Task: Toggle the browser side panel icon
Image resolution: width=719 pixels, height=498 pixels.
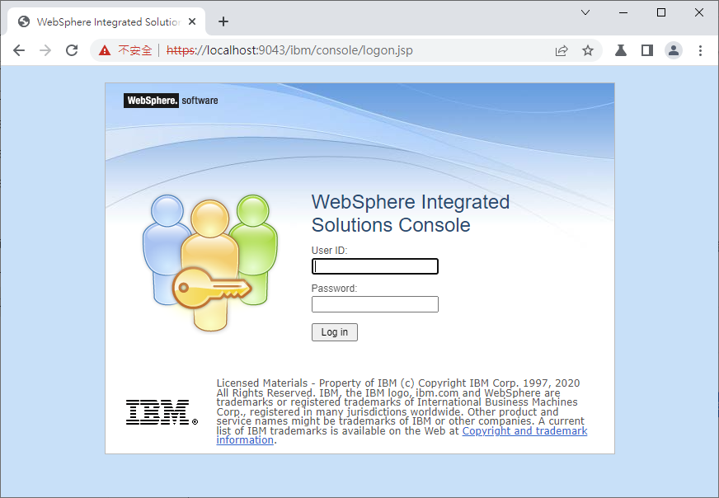Action: coord(647,50)
